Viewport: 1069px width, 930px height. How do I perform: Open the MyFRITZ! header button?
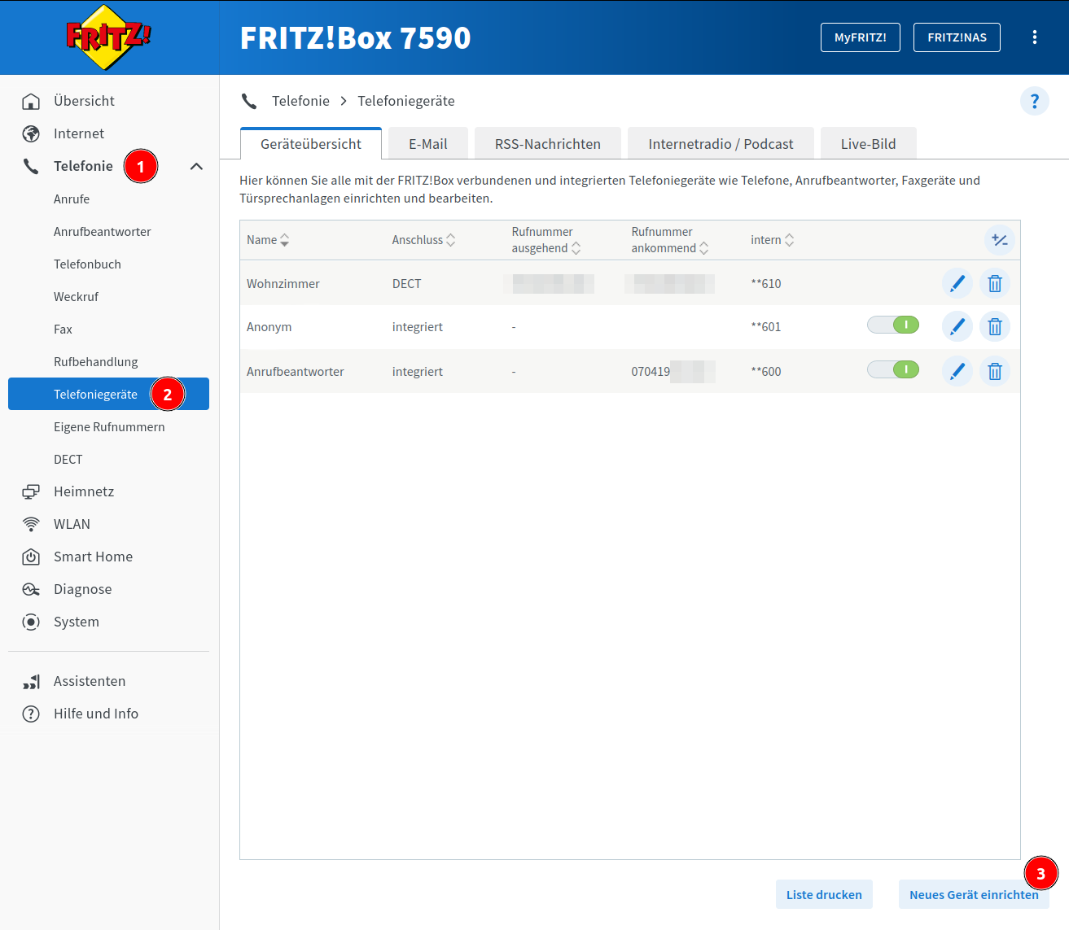click(860, 37)
